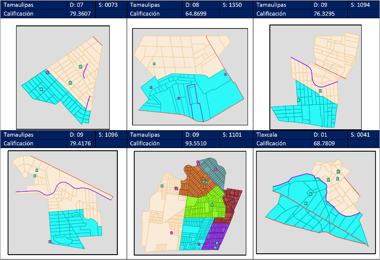This screenshot has width=380, height=260.
Task: Select the magenta marker in S: 1101's dark red zone
Action: point(235,198)
